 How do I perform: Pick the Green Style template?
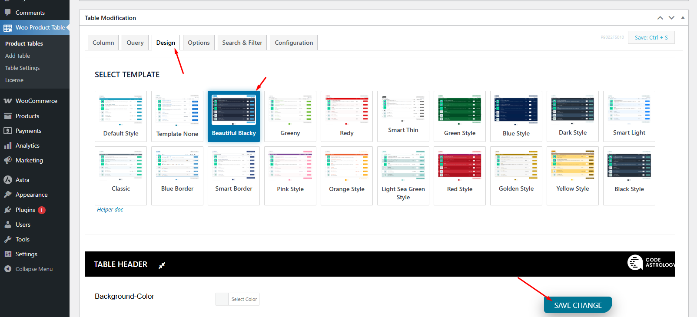click(x=460, y=116)
